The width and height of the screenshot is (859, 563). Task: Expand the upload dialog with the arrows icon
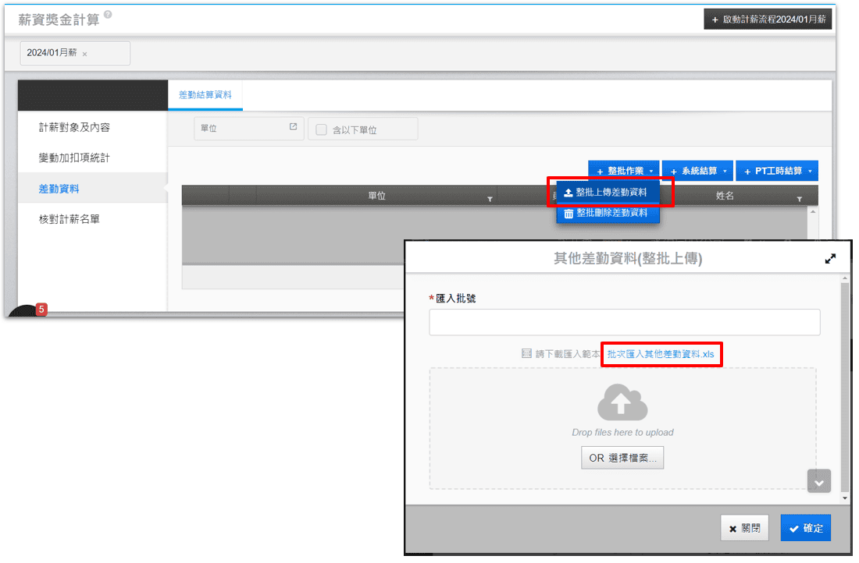(x=830, y=259)
